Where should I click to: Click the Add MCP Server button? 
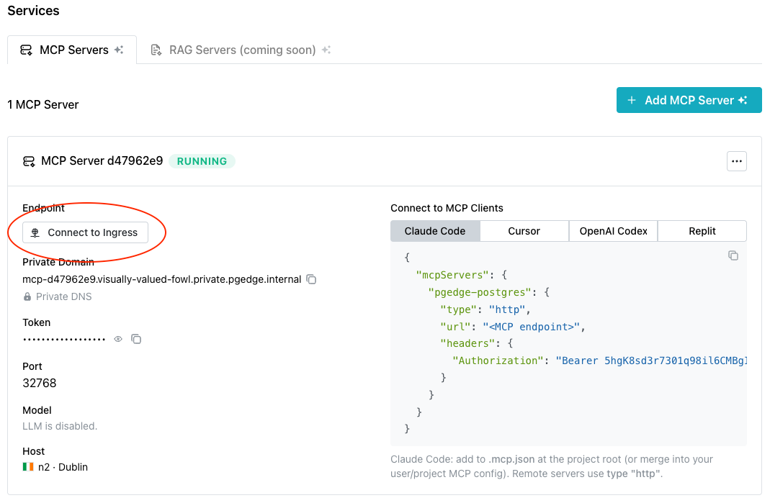click(689, 100)
